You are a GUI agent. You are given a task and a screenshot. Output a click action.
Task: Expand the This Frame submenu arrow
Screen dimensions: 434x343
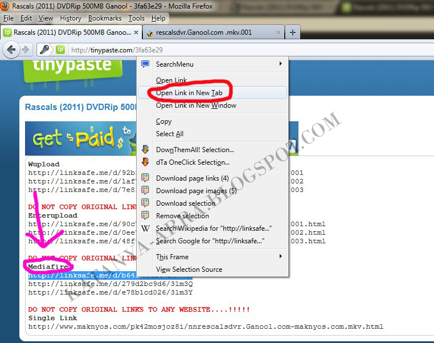[x=280, y=256]
